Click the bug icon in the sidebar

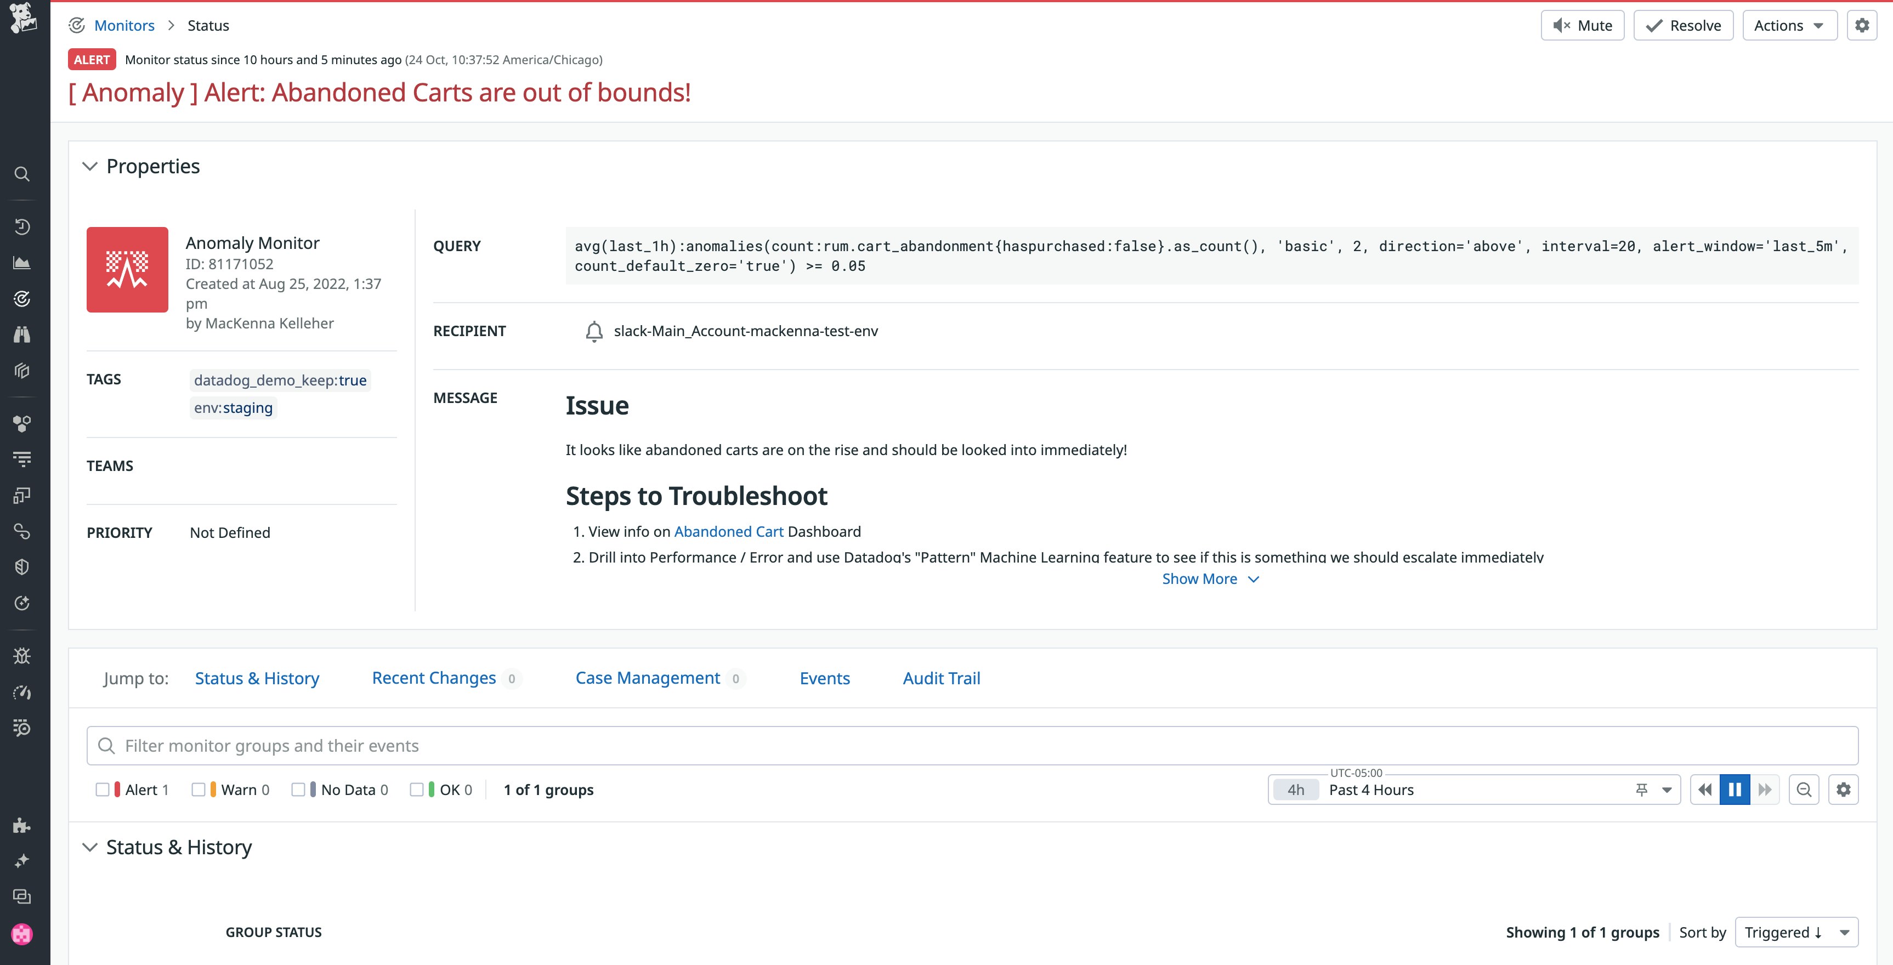(x=22, y=656)
